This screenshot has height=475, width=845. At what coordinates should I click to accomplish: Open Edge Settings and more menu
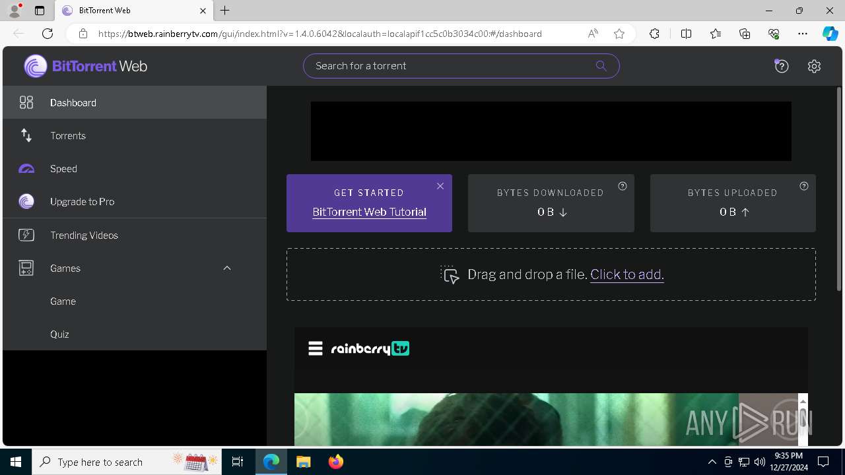click(x=803, y=34)
